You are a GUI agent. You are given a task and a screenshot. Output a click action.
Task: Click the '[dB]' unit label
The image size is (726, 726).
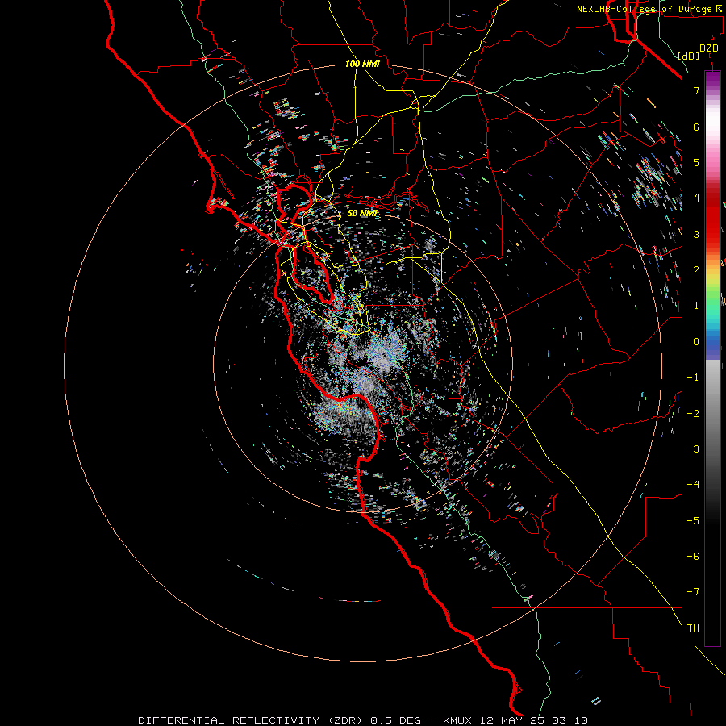[x=689, y=56]
